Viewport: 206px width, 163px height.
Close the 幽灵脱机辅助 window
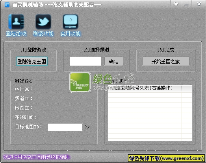tap(199, 4)
